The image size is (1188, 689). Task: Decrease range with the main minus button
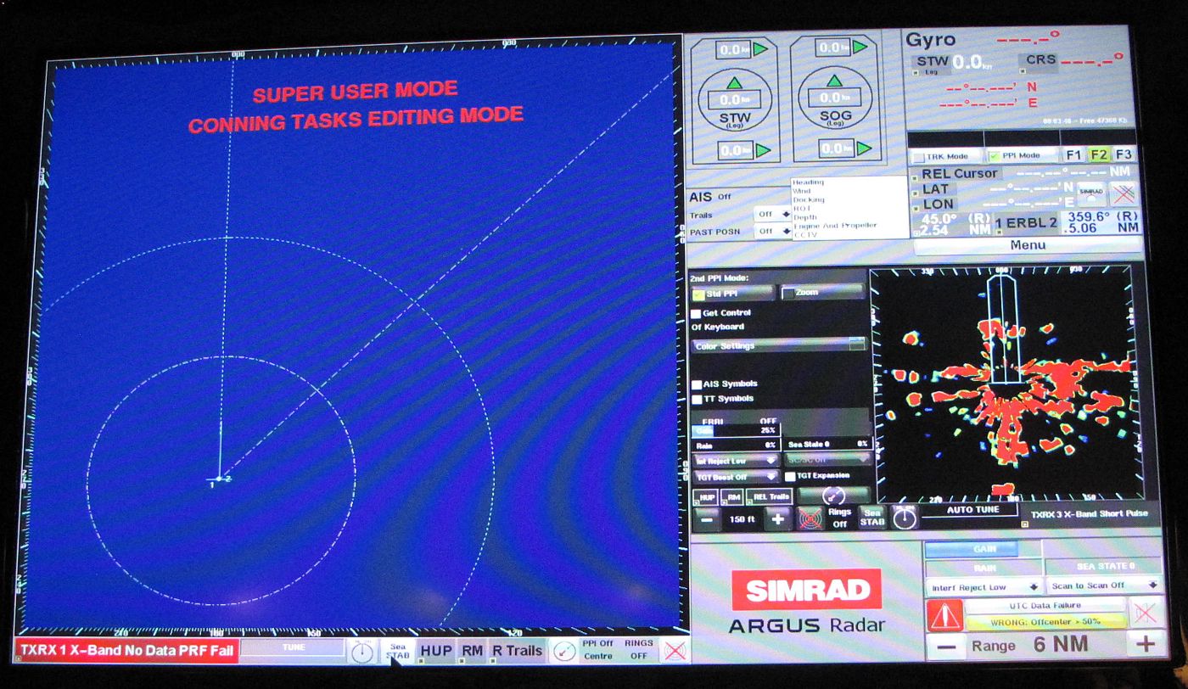click(x=946, y=646)
